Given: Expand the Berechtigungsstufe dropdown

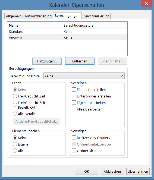Looking at the screenshot, I should click(x=84, y=76).
